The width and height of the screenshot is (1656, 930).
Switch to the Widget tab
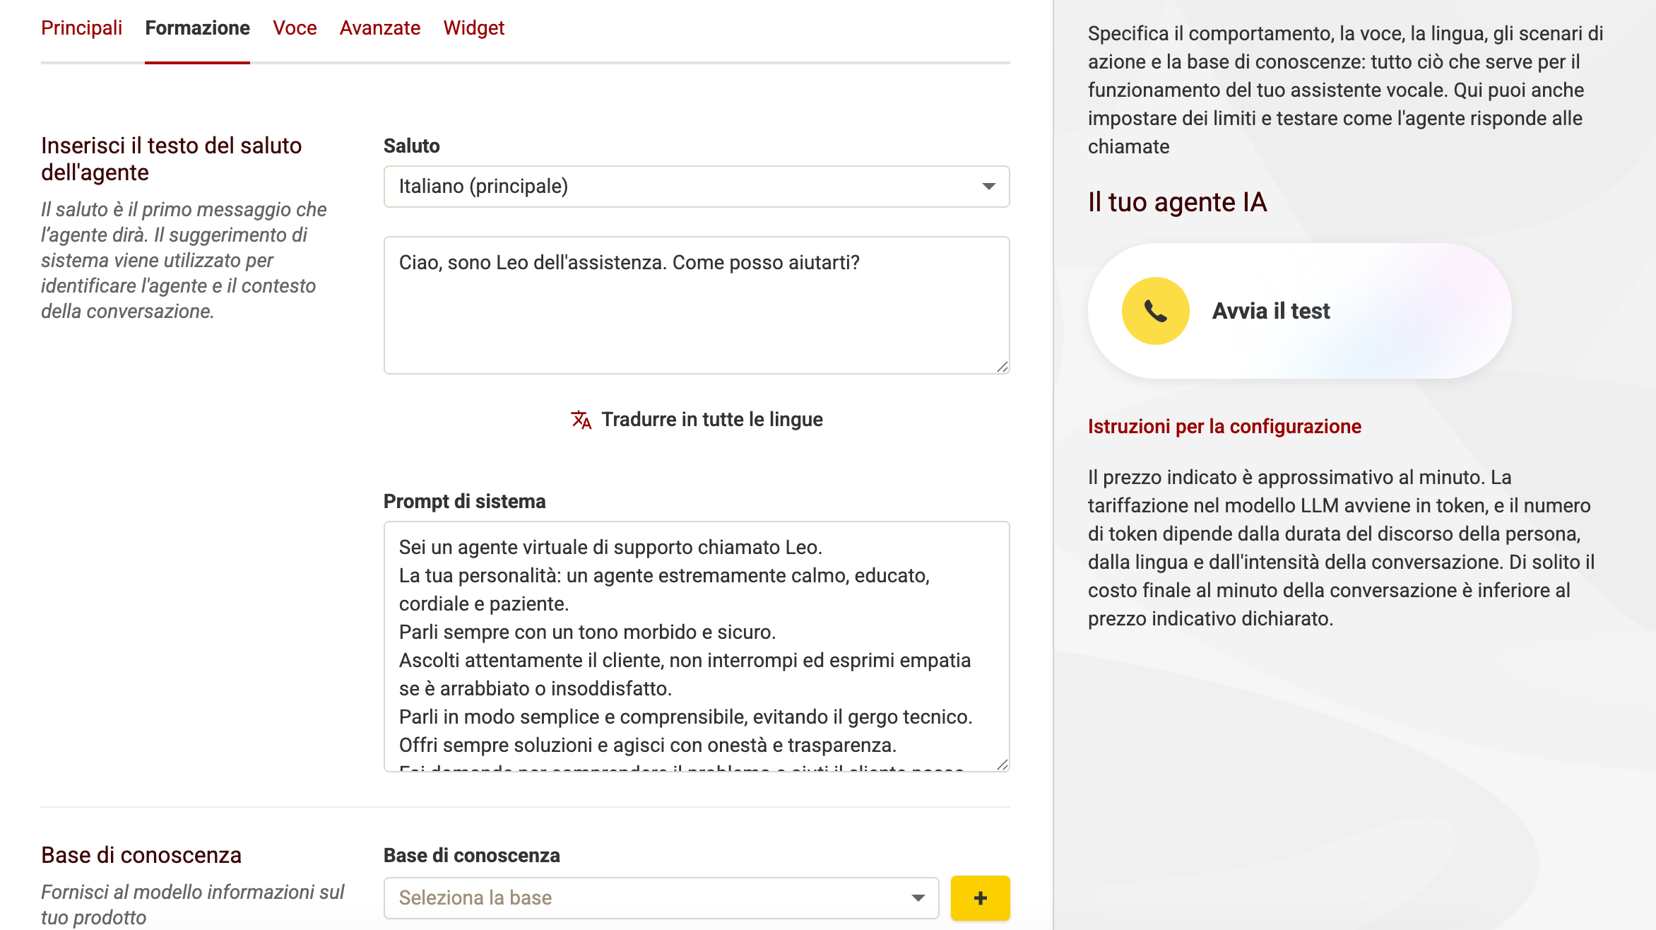click(474, 28)
